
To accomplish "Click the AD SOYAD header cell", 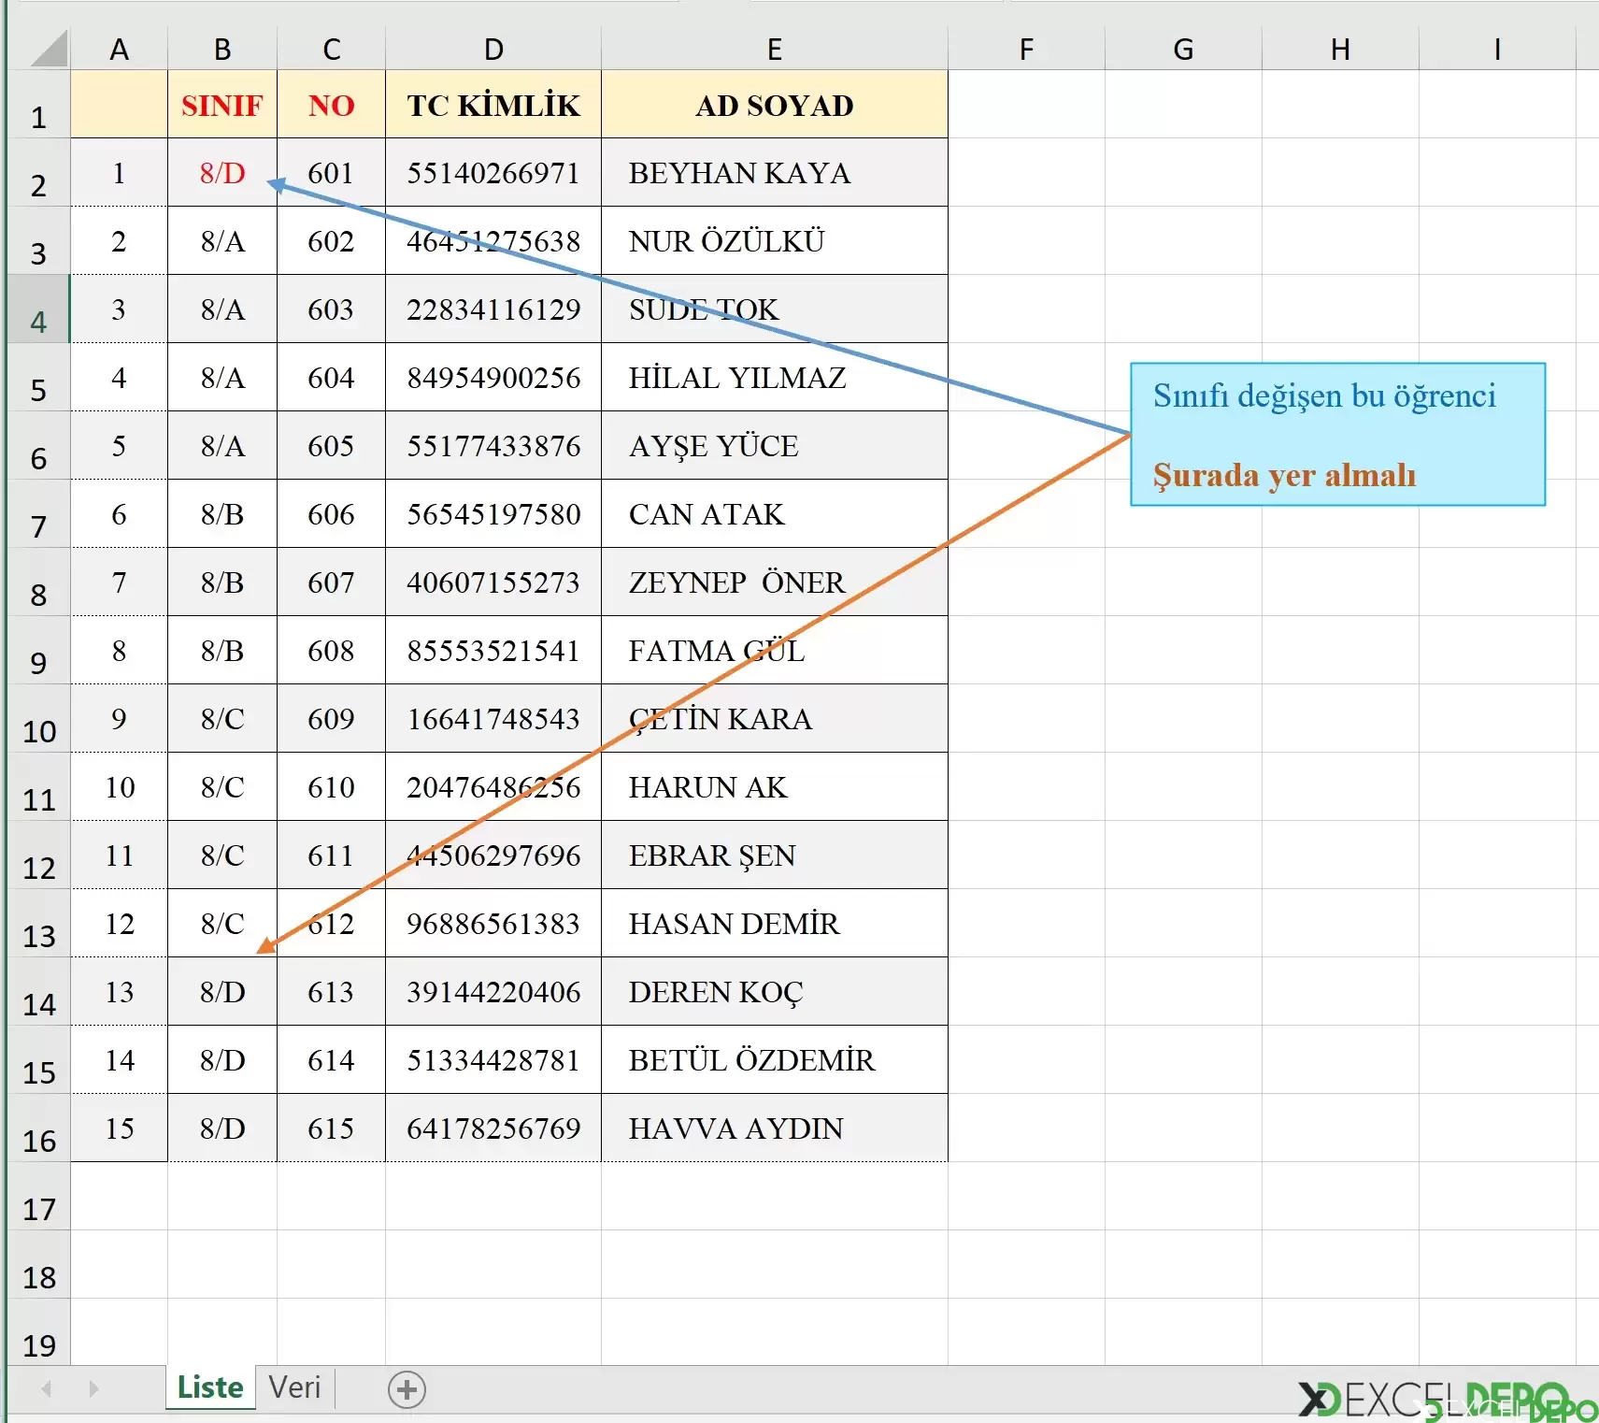I will tap(775, 105).
